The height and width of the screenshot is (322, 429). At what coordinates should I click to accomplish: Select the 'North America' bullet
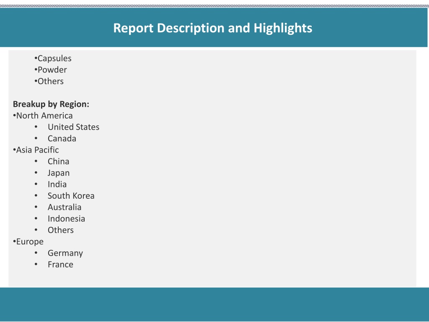point(44,116)
